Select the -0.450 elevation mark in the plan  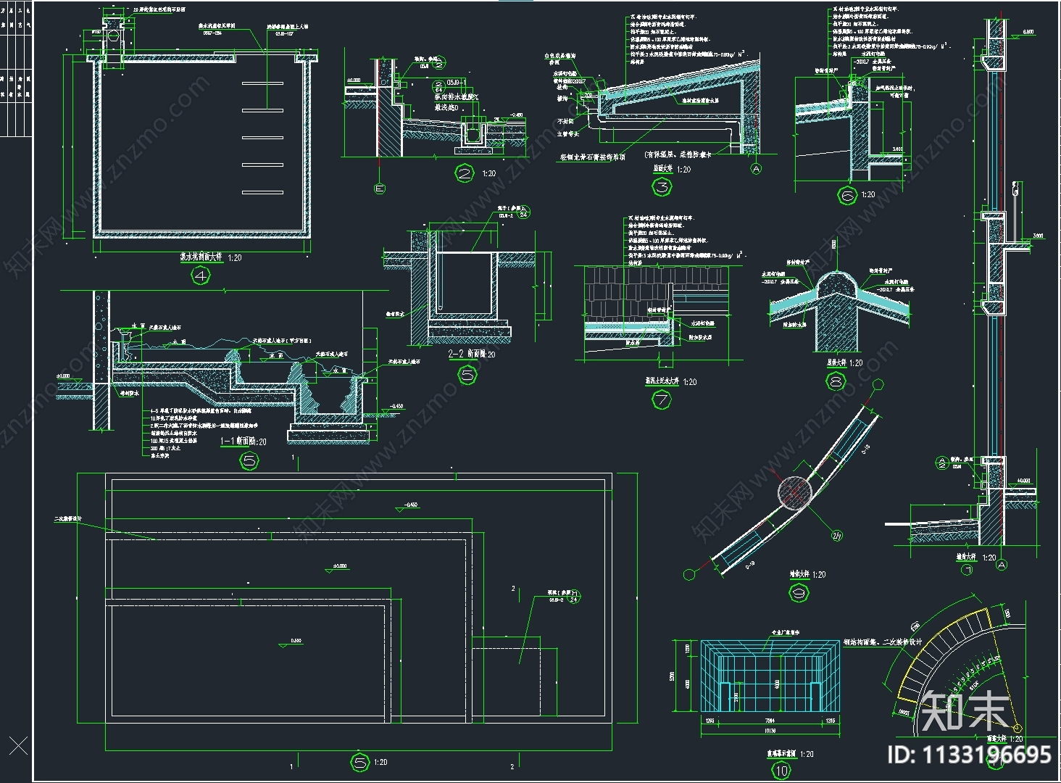pyautogui.click(x=411, y=504)
